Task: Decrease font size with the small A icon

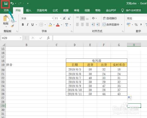Action: [69, 18]
